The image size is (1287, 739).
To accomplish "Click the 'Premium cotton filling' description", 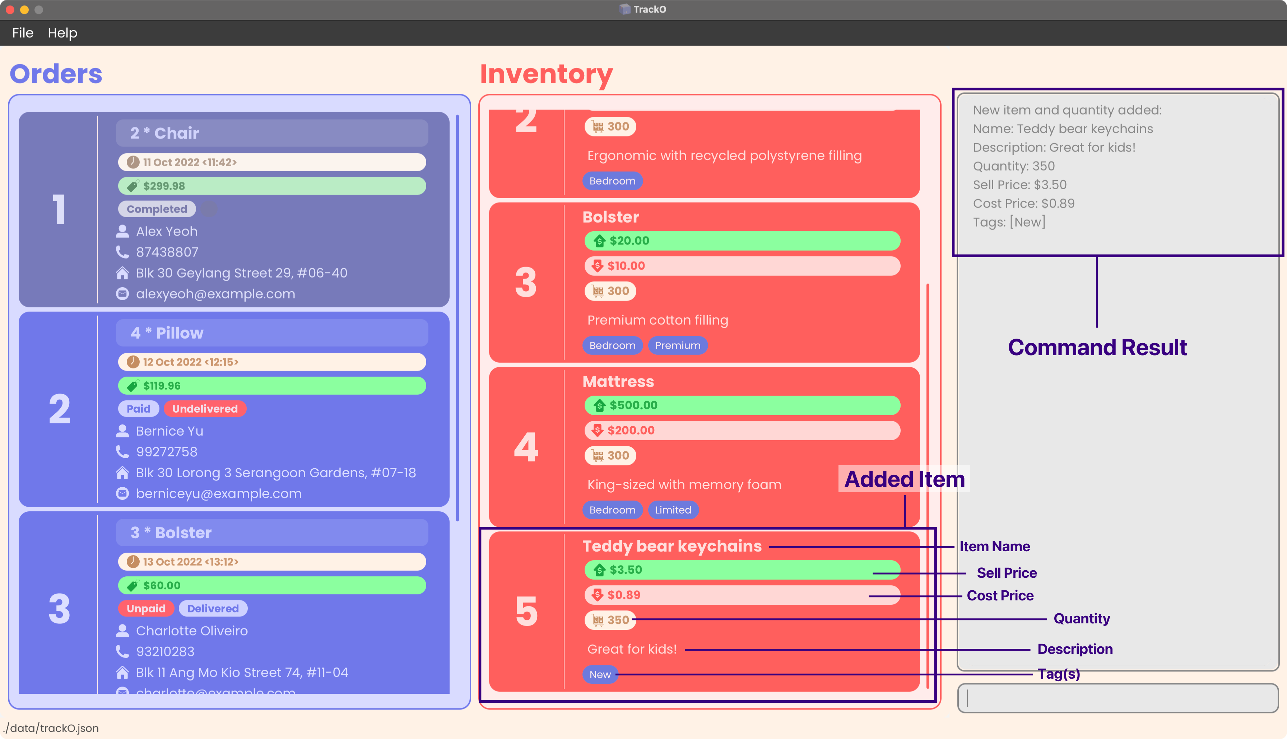I will click(x=657, y=320).
